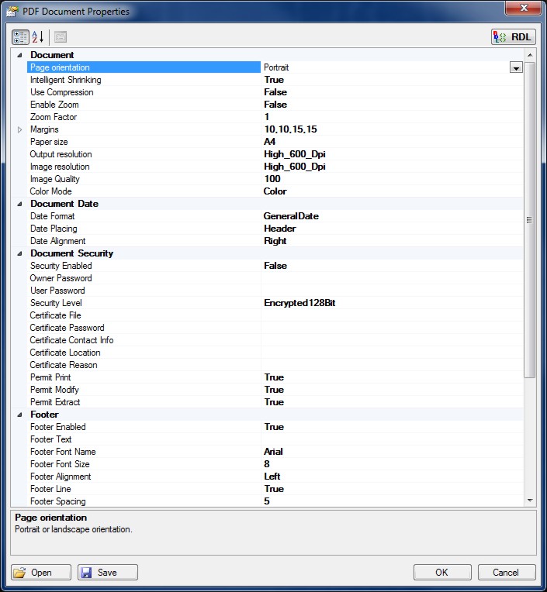Close the PDF Document Properties dialog
The image size is (547, 592).
coord(522,9)
